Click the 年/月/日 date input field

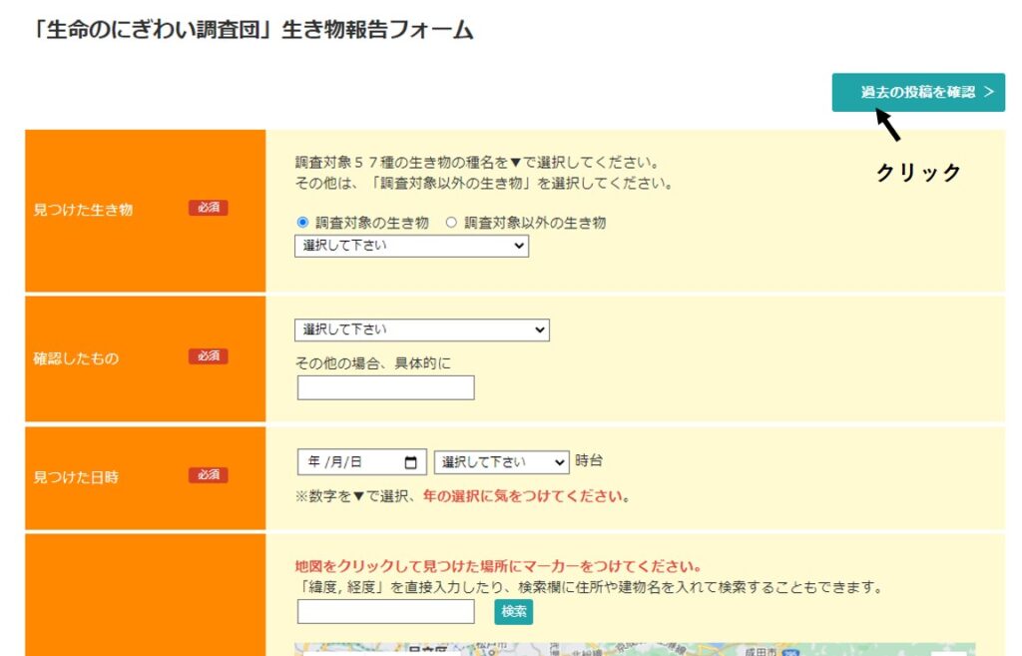pyautogui.click(x=361, y=461)
